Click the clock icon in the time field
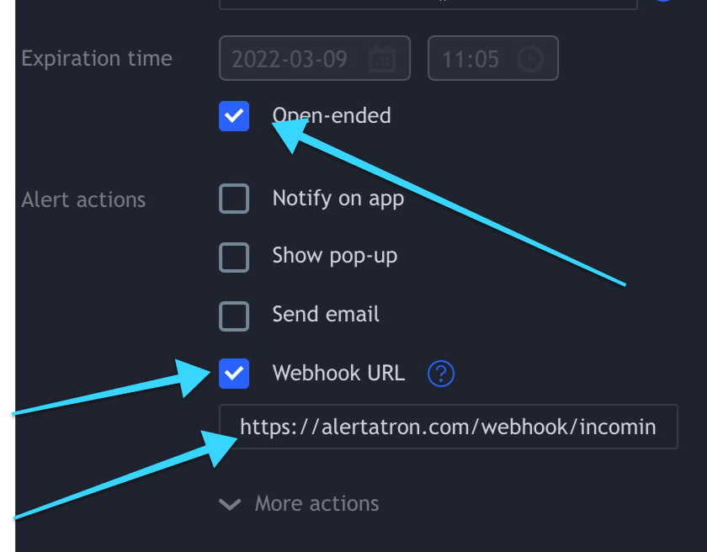 click(x=530, y=59)
